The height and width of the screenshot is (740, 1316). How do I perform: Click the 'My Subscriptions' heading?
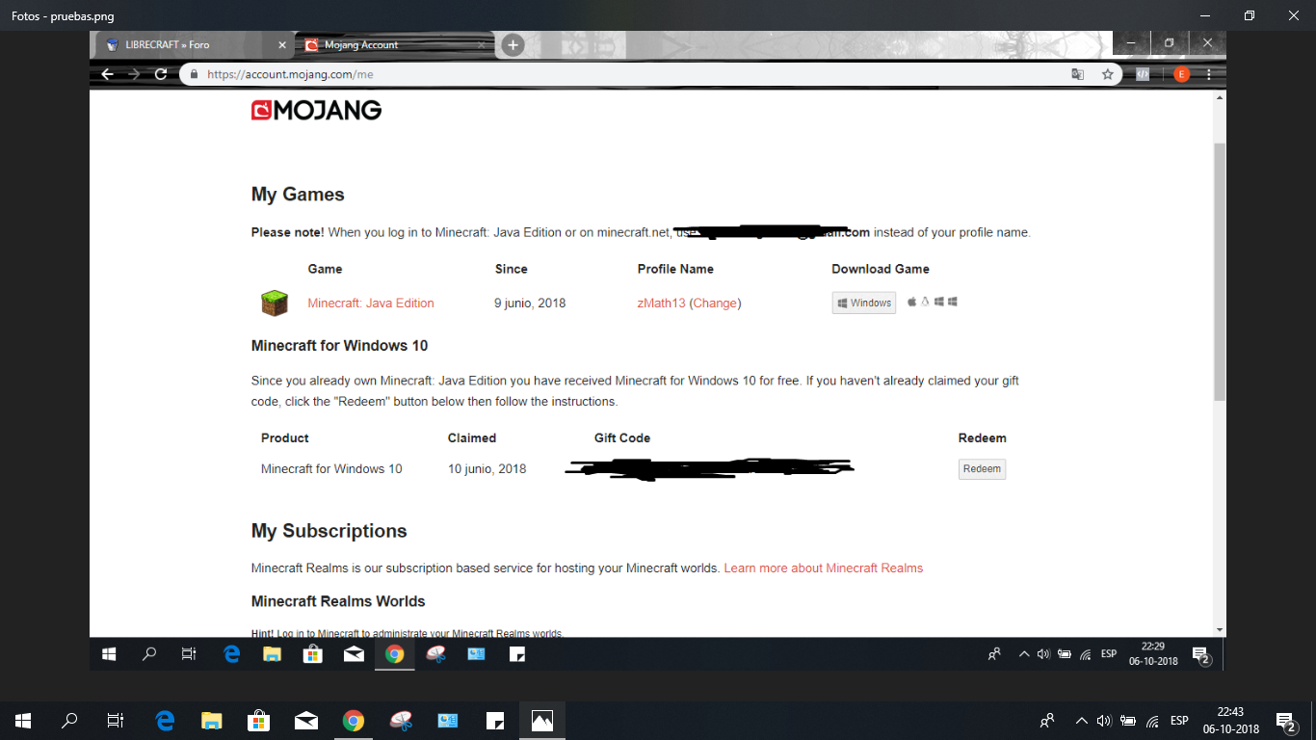tap(329, 531)
